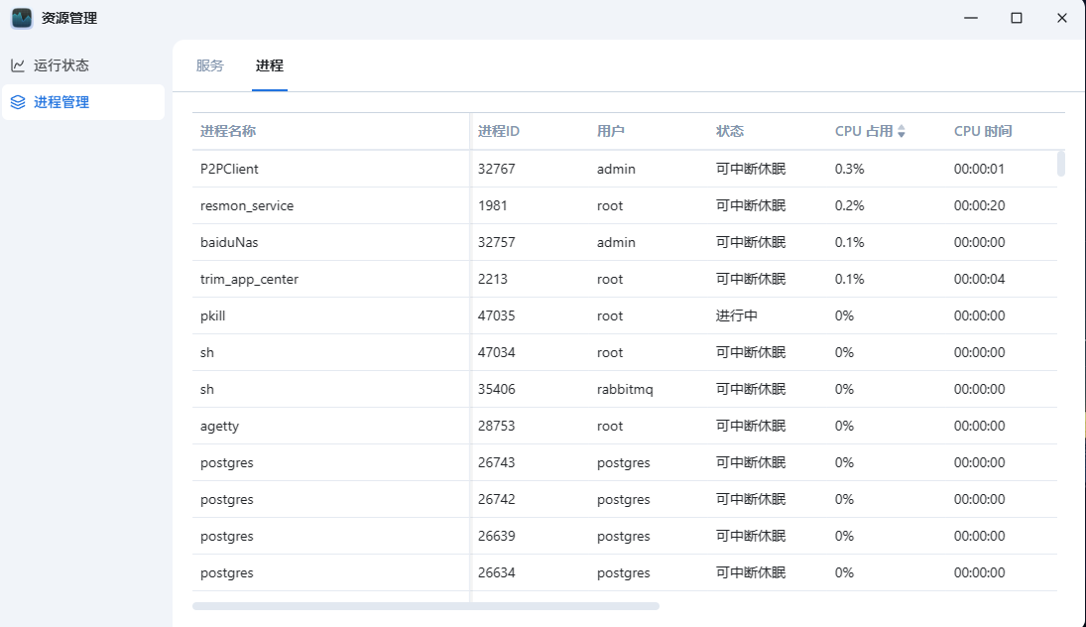Click the 资源管理 window title
1086x627 pixels.
click(69, 18)
